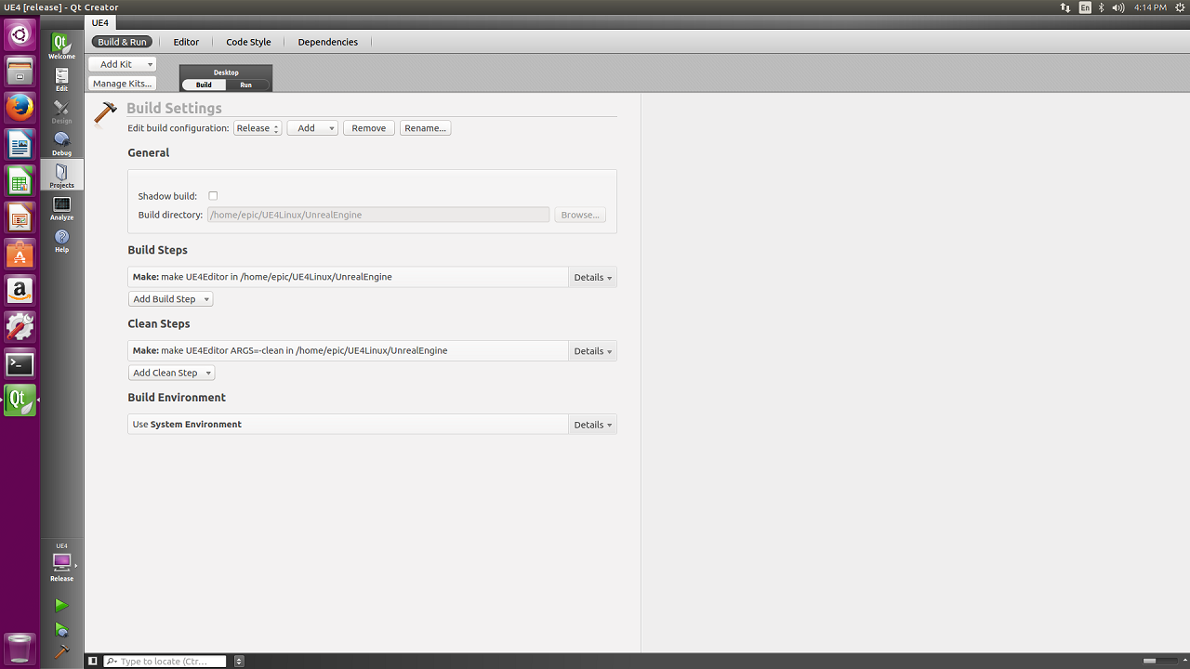
Task: Open Debug mode in sidebar
Action: [61, 143]
